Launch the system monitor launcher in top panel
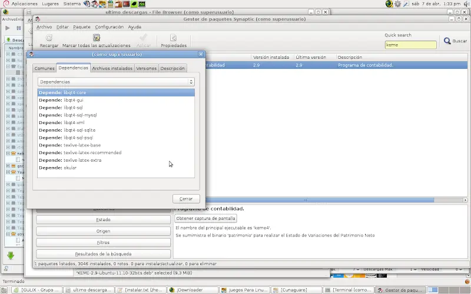 pos(142,4)
